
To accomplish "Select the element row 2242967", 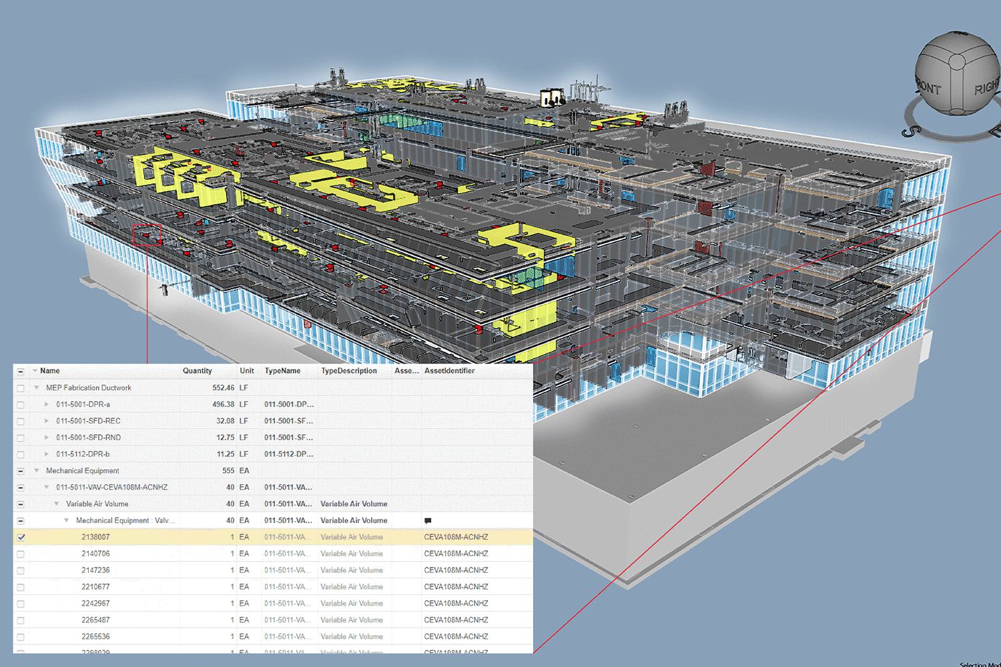I will [x=273, y=604].
